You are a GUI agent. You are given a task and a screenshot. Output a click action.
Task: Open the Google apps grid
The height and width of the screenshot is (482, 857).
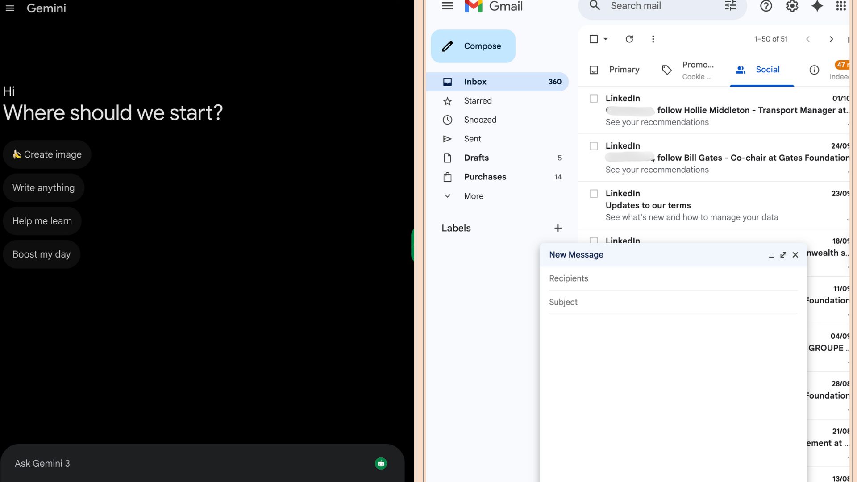841,6
